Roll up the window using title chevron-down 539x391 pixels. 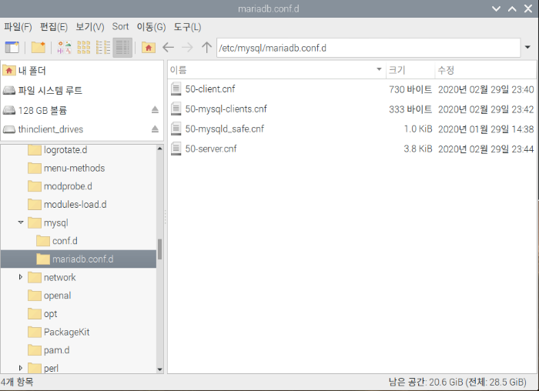coord(496,8)
